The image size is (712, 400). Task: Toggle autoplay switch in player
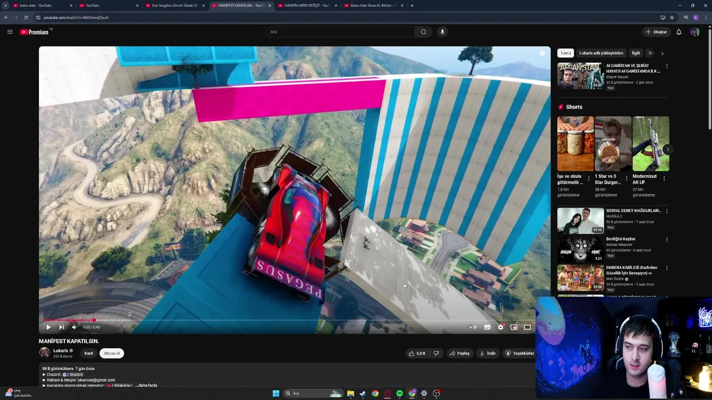pos(473,327)
